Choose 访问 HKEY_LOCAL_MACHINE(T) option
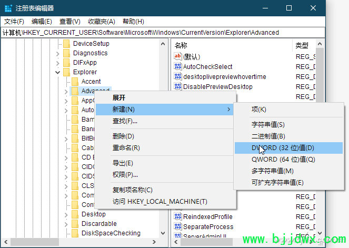The width and height of the screenshot is (349, 248). (164, 202)
